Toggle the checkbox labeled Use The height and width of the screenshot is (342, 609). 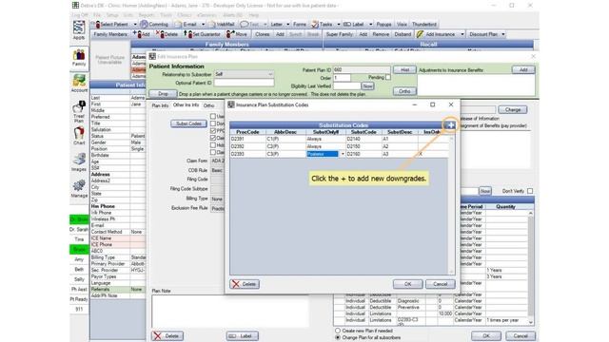click(x=213, y=116)
